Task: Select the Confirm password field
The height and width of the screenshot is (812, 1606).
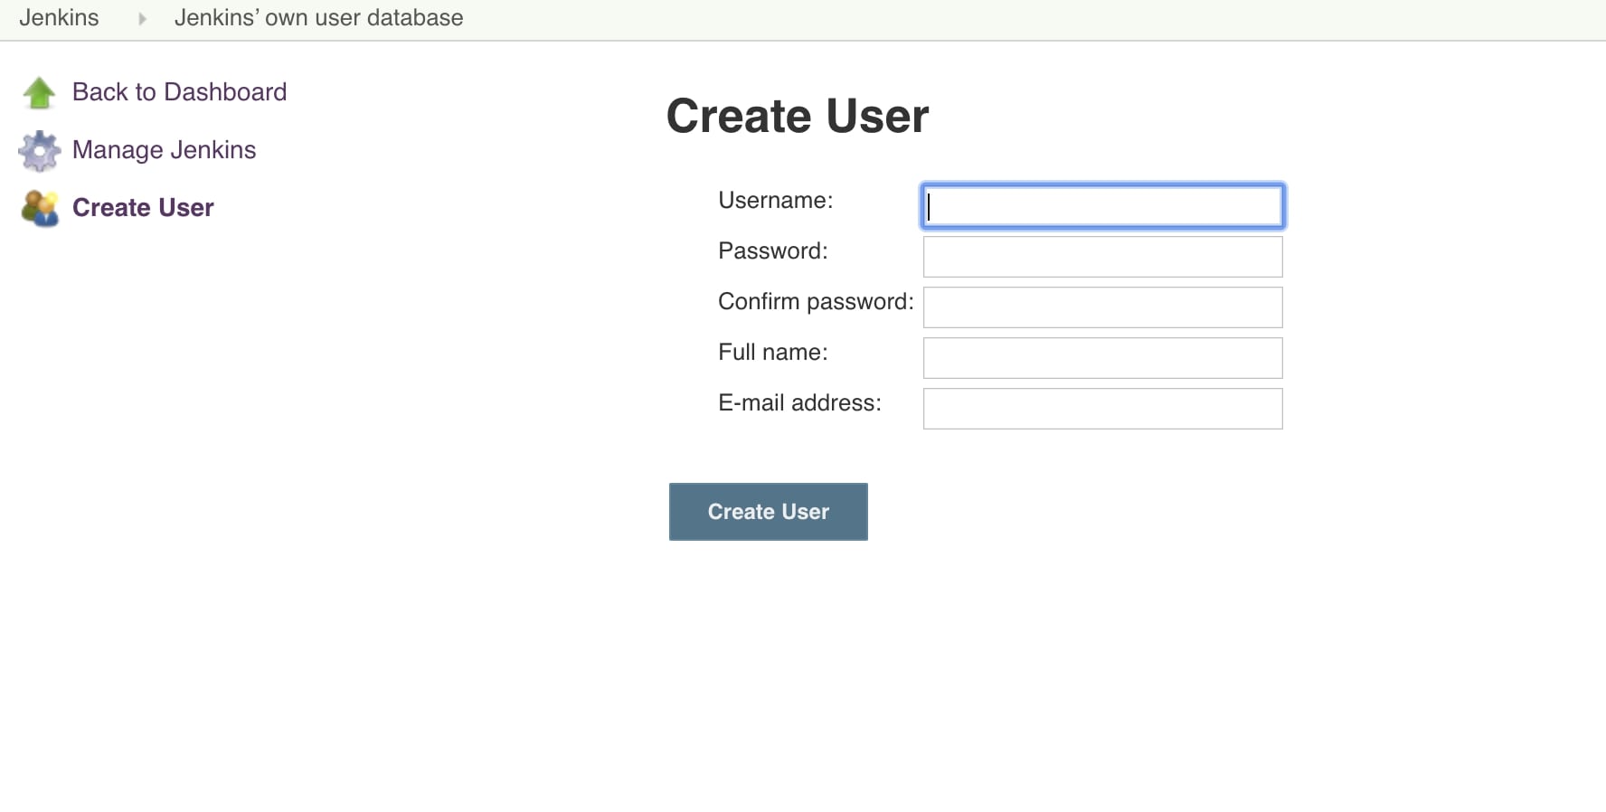Action: [x=1102, y=307]
